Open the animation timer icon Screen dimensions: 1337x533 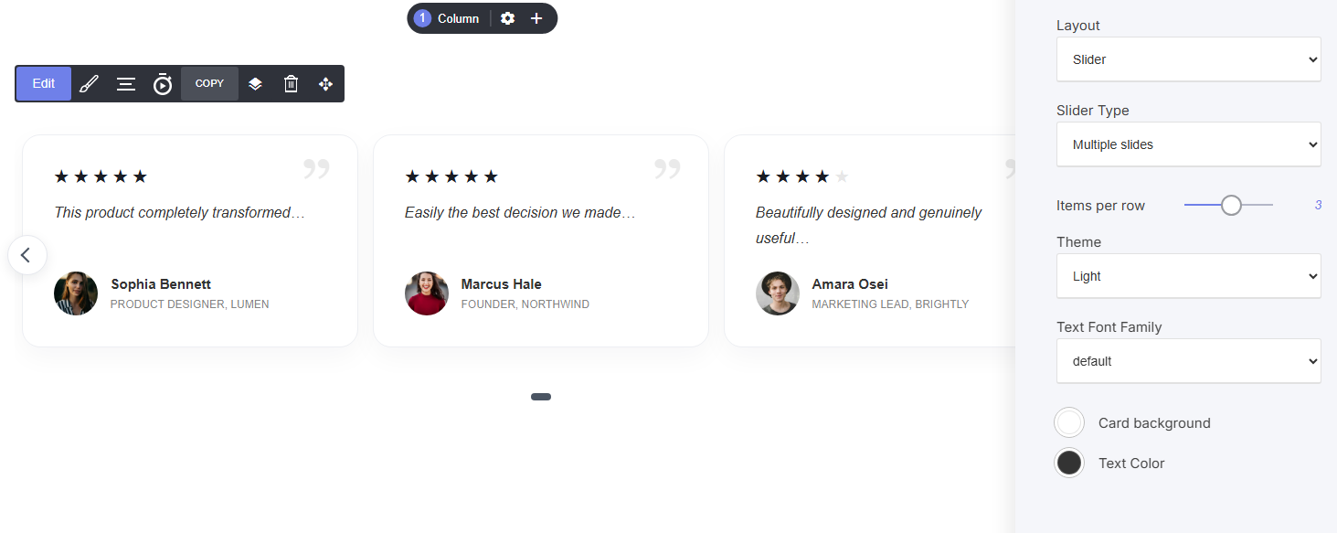pyautogui.click(x=163, y=84)
